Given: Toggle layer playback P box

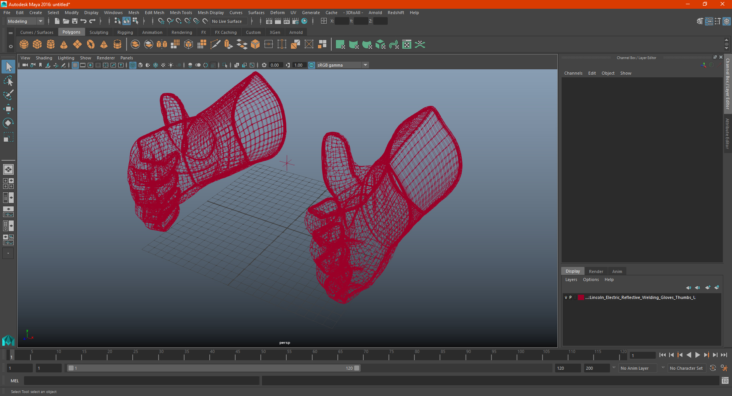Looking at the screenshot, I should pos(570,297).
